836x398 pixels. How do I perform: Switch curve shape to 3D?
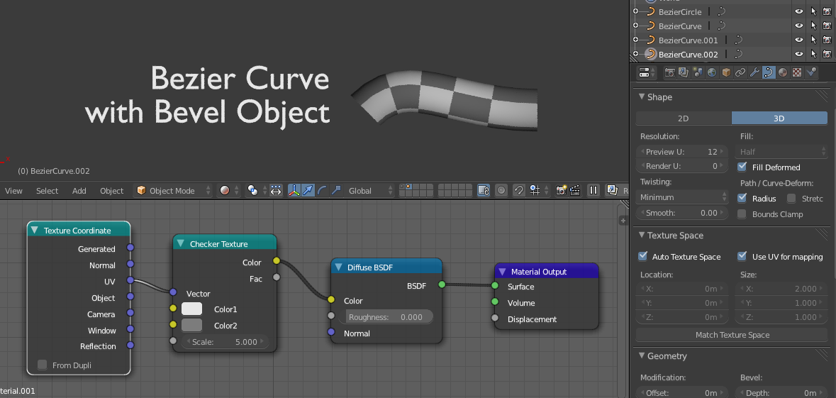coord(779,118)
